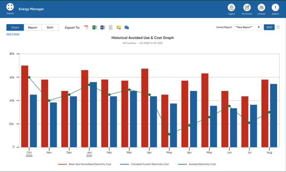Click green data point for Jun
Viewport: 286px width, 172px height.
point(229,106)
